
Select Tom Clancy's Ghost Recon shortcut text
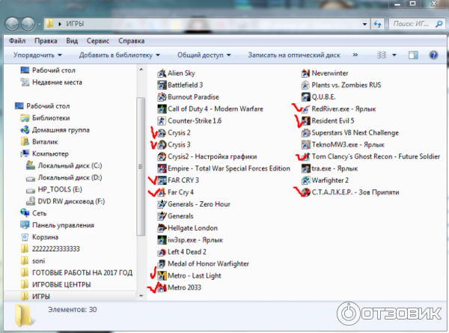376,156
